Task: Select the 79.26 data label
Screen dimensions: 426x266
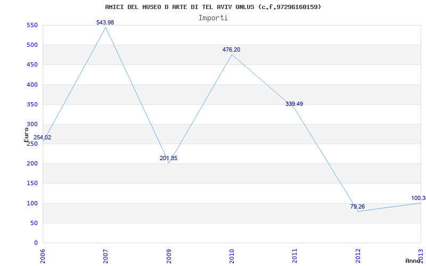Action: coord(357,207)
